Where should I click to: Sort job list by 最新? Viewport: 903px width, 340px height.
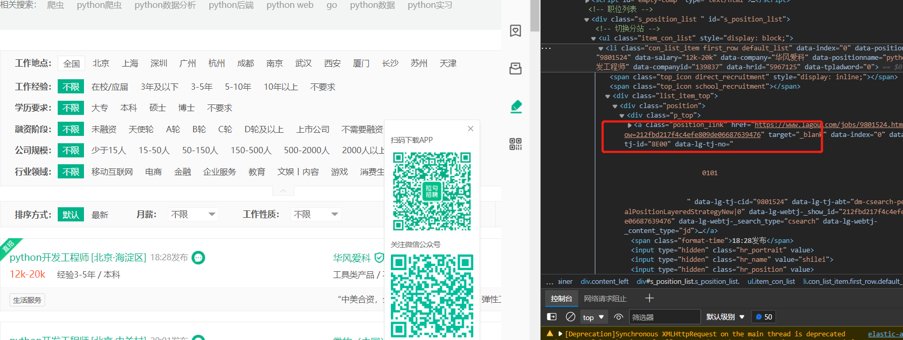tap(100, 215)
